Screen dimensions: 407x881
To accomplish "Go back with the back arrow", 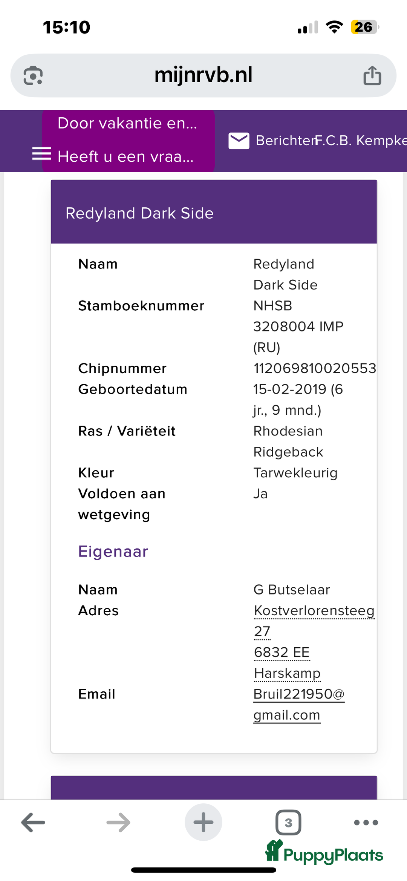I will point(33,822).
